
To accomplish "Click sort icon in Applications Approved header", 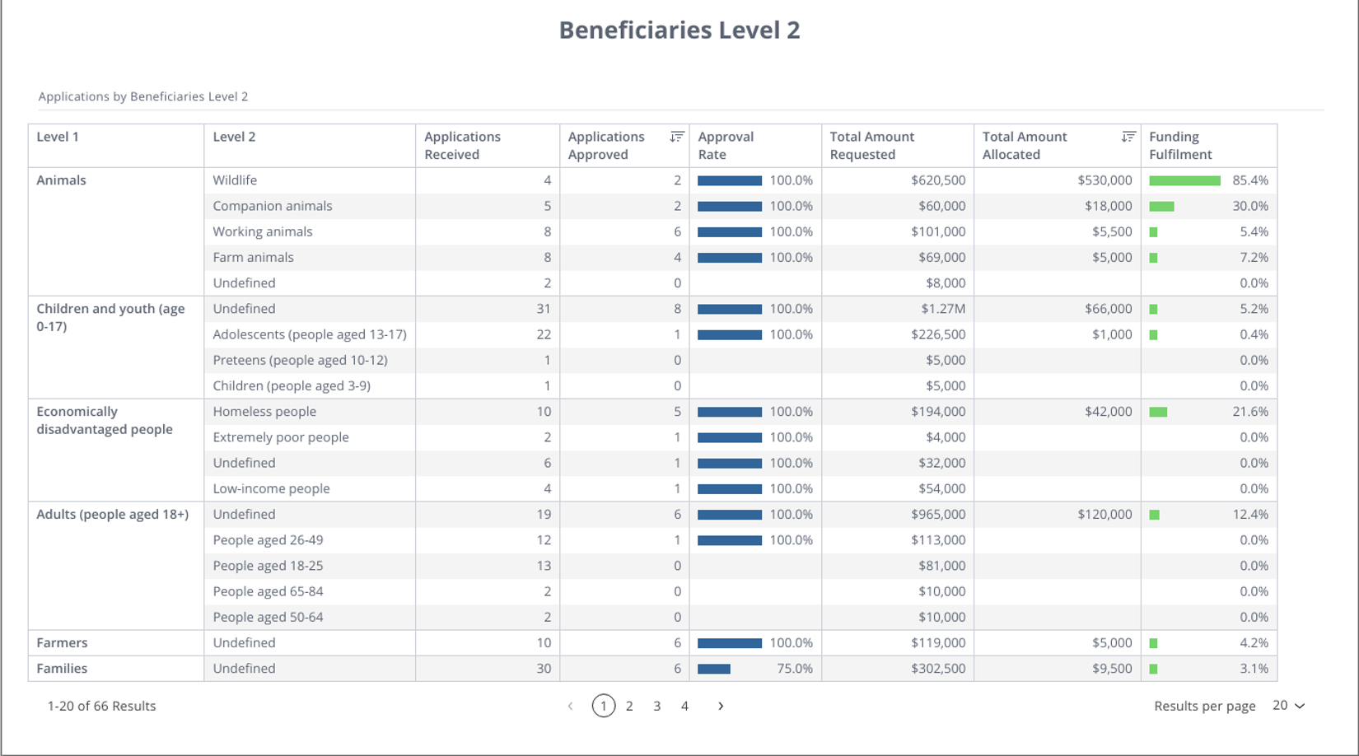I will coord(677,137).
